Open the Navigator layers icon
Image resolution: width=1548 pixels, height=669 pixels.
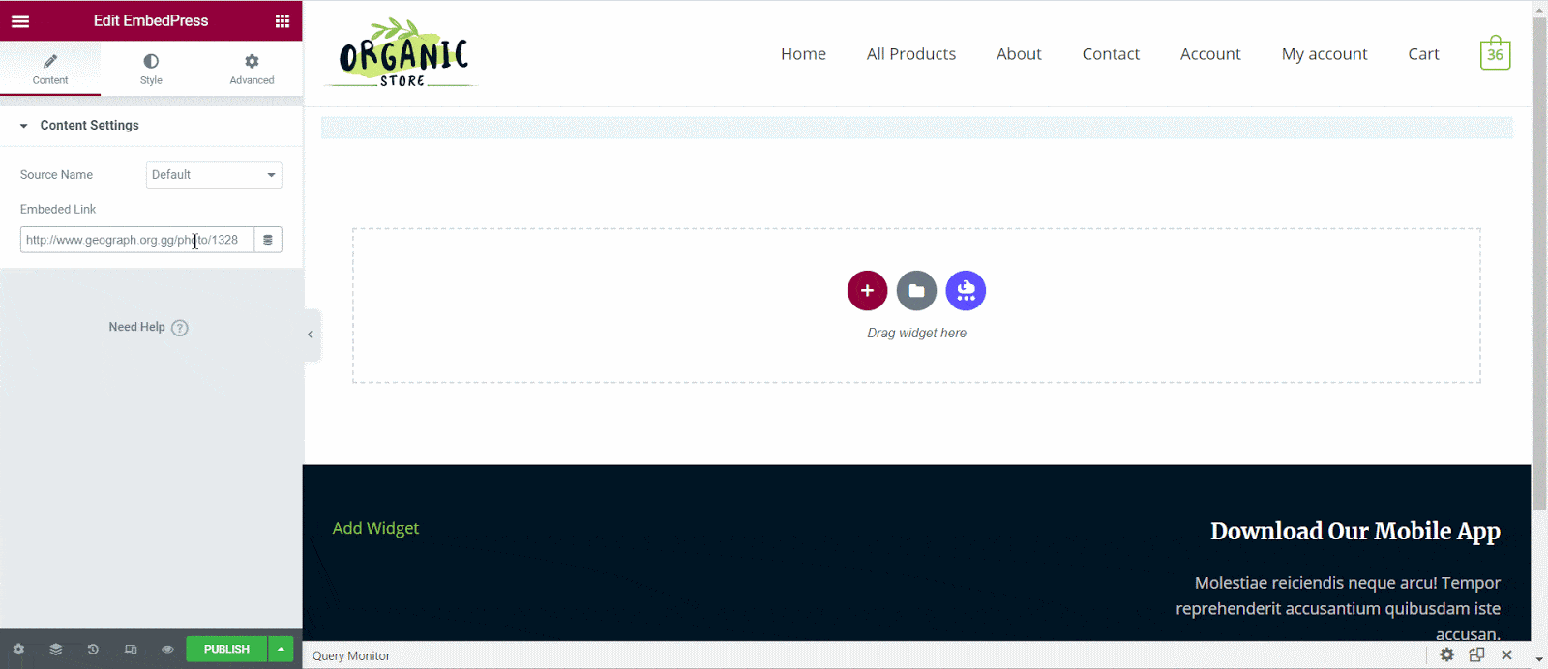[x=56, y=650]
